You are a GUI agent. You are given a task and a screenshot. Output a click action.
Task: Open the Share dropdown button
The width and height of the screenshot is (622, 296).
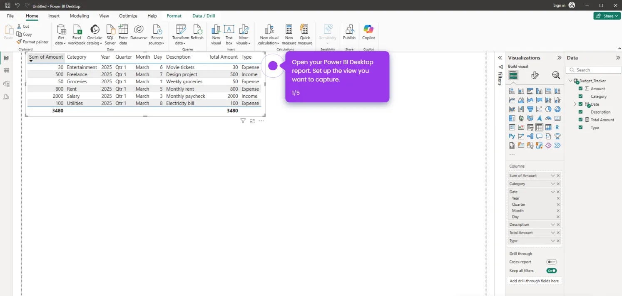pos(607,16)
